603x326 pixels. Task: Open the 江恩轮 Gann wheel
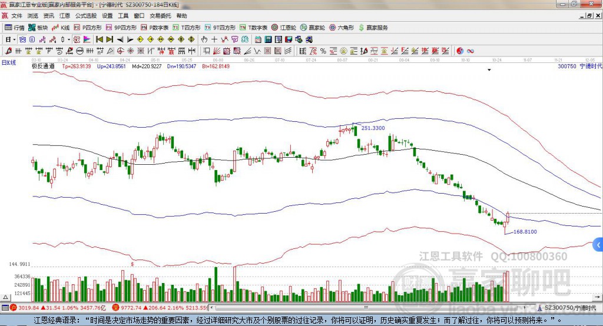click(284, 28)
